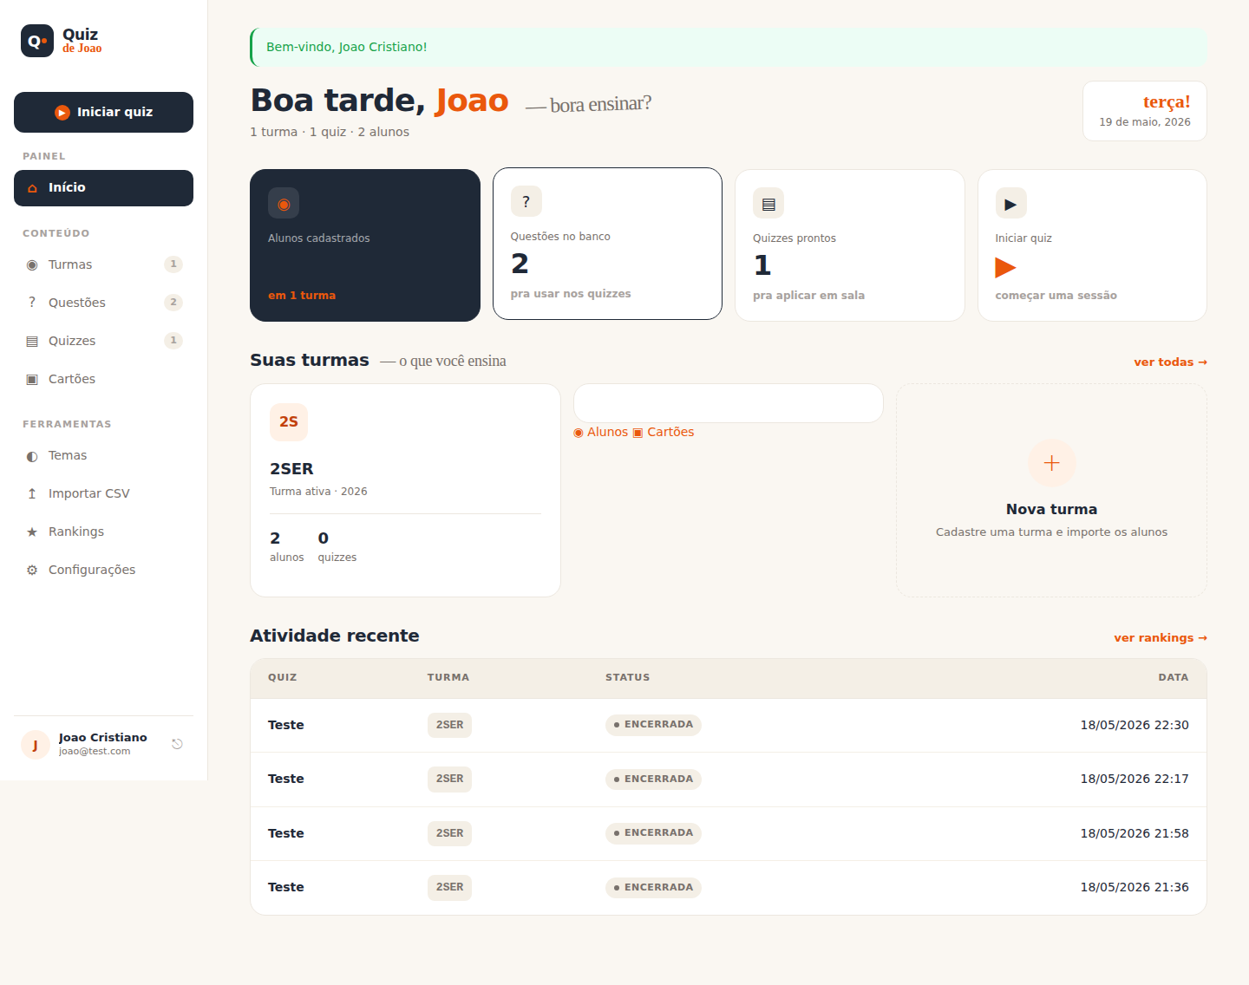Open Quizzes in the sidebar
The image size is (1249, 985).
point(103,341)
